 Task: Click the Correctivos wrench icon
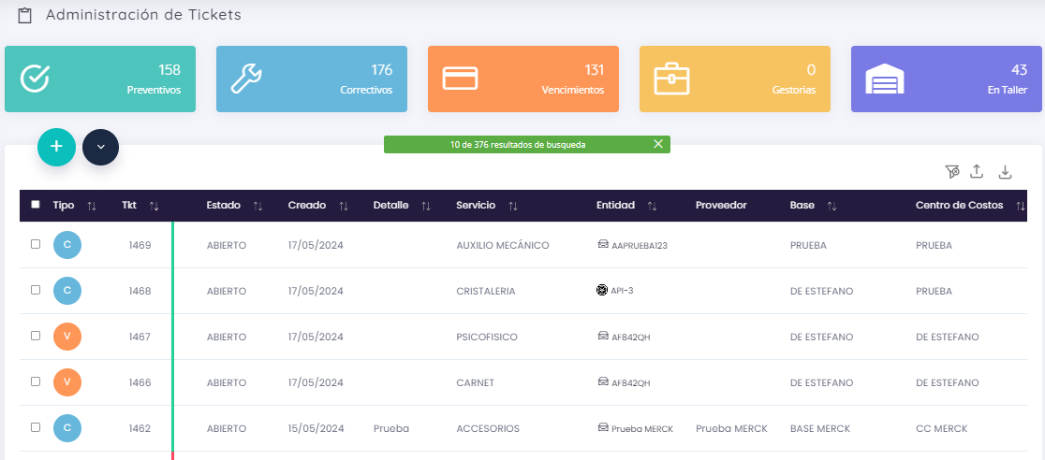[246, 79]
